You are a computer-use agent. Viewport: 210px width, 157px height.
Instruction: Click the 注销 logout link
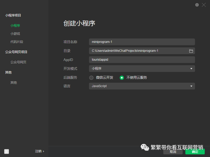[x=38, y=151]
